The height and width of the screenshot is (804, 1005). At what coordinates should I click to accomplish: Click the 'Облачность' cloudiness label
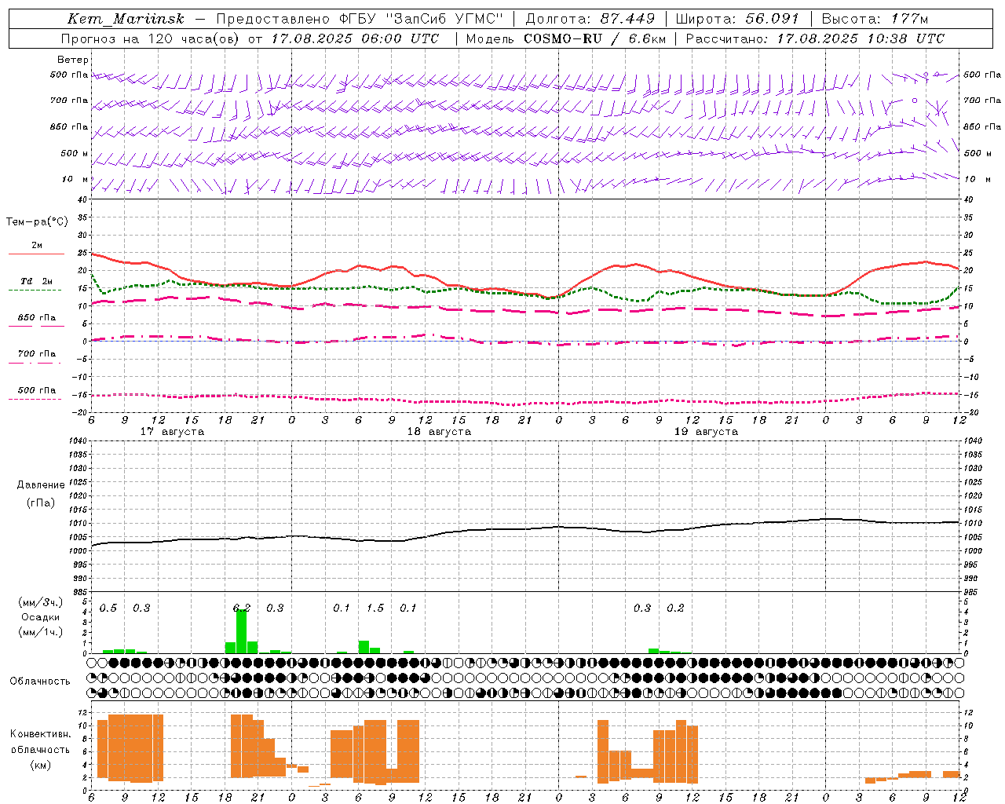[40, 681]
